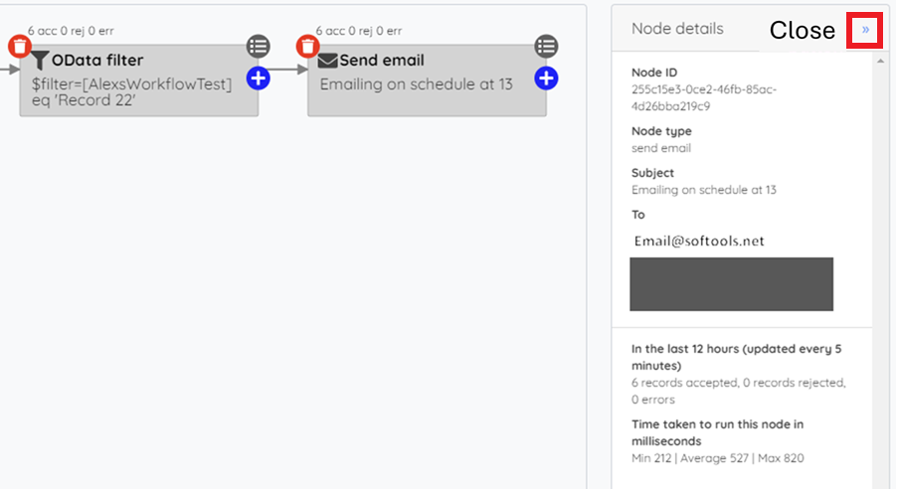Select the Node details tab

click(x=677, y=29)
